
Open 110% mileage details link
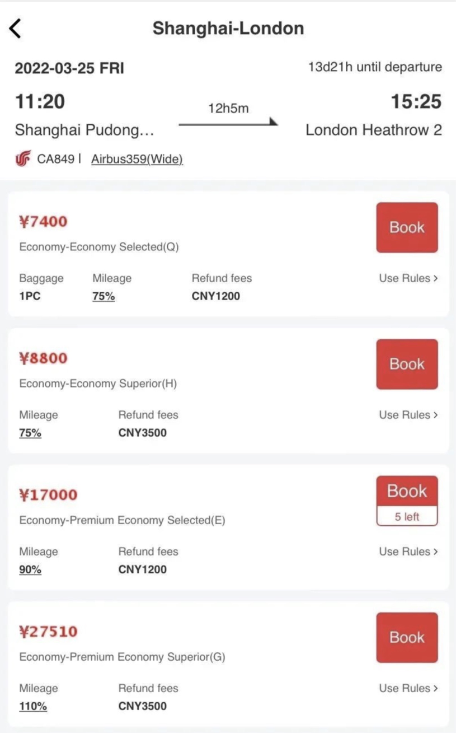[x=33, y=706]
